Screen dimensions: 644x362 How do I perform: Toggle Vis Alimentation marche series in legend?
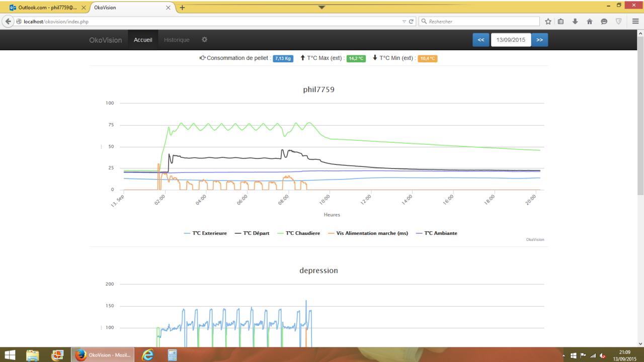pos(368,233)
